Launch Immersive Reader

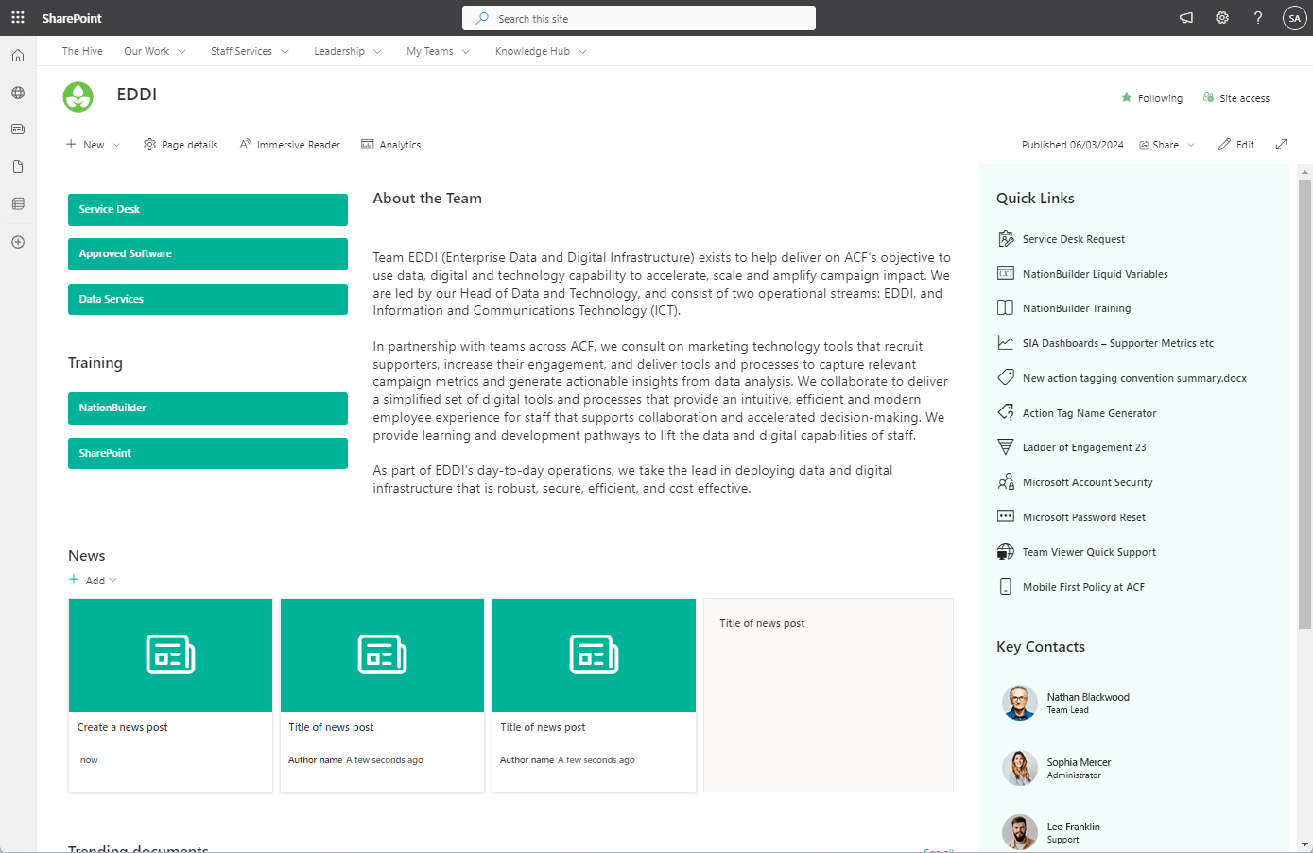290,145
